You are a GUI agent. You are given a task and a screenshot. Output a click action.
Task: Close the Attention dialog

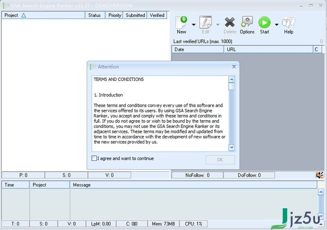point(234,66)
